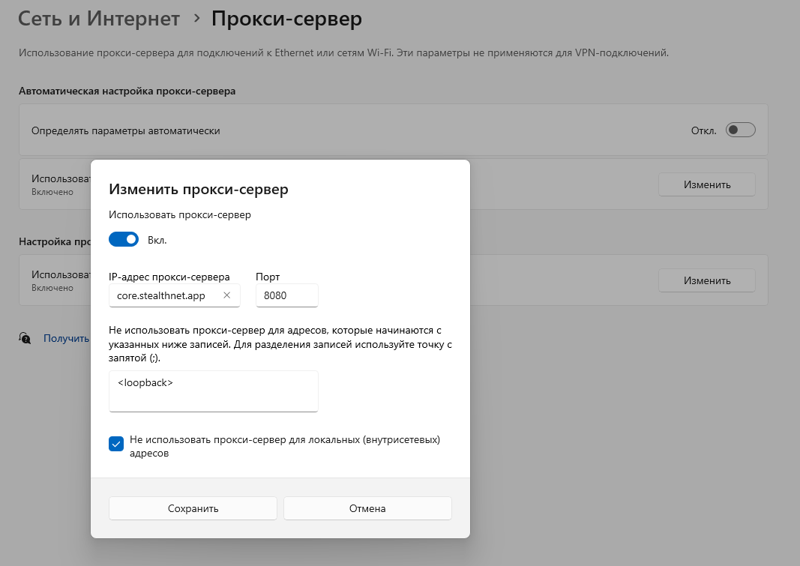Image resolution: width=800 pixels, height=566 pixels.
Task: Clear the proxy IP address field with X
Action: point(227,295)
